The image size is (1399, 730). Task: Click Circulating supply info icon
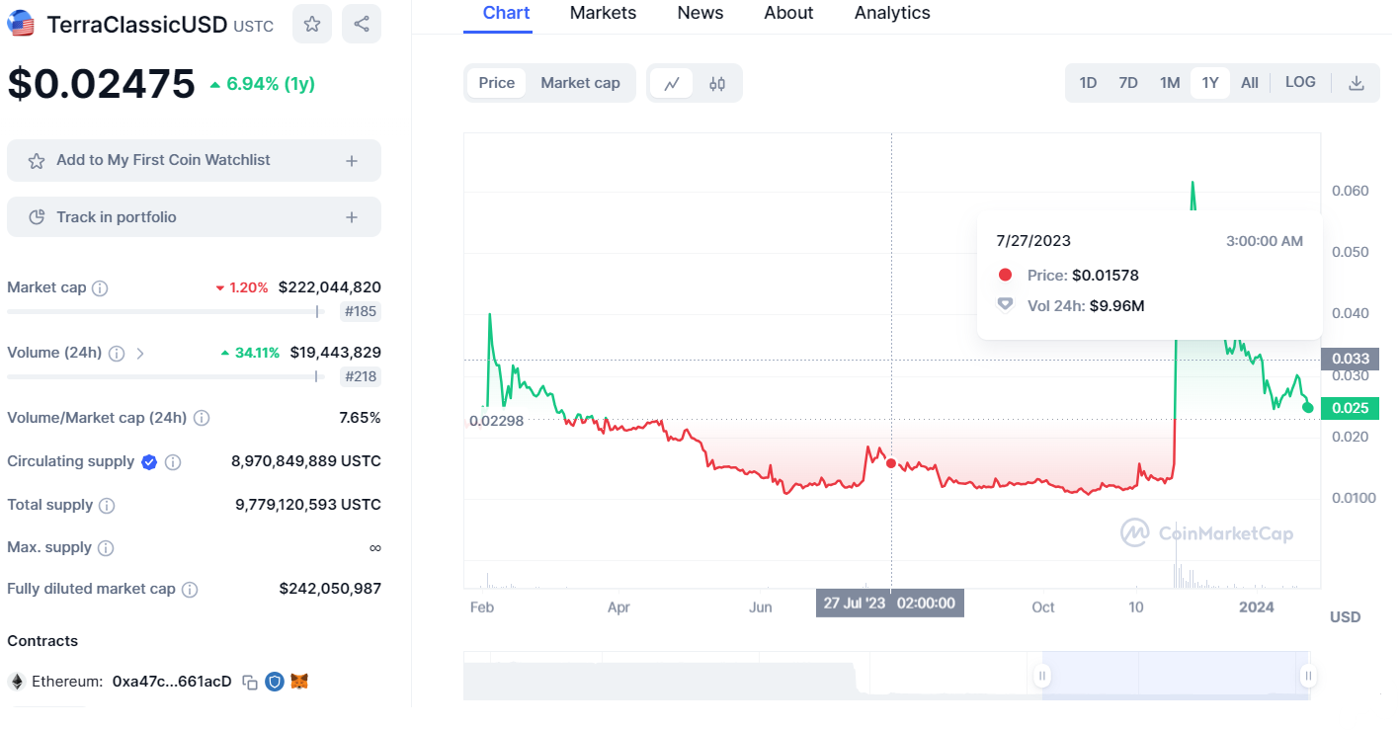tap(173, 461)
